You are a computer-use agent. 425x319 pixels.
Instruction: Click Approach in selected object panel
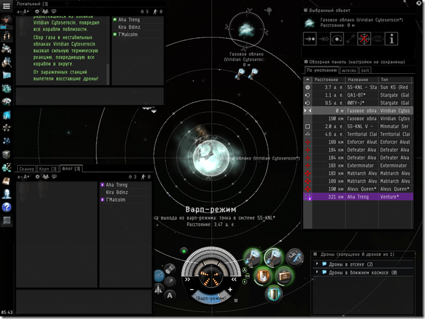pyautogui.click(x=310, y=39)
